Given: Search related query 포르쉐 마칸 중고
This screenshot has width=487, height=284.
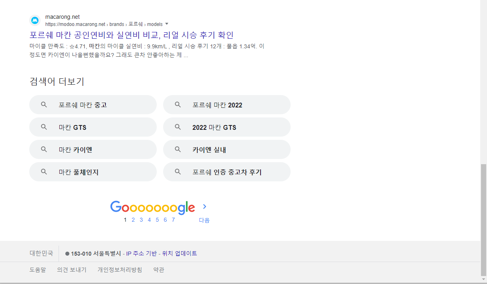Looking at the screenshot, I should (x=93, y=105).
